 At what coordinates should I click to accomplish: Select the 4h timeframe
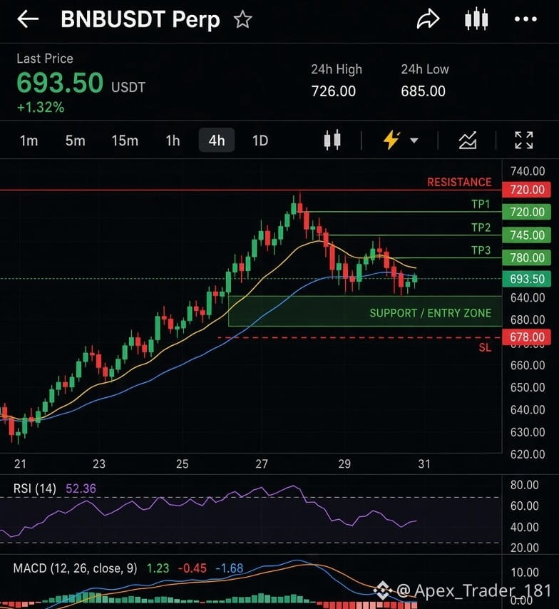[x=216, y=140]
